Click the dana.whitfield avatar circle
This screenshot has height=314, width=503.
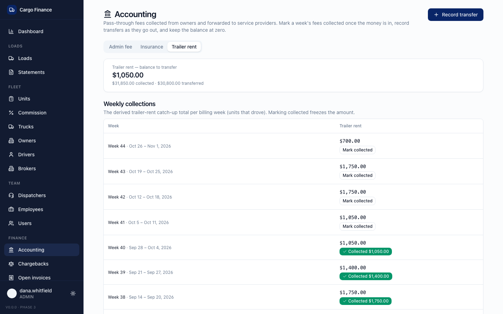12,293
